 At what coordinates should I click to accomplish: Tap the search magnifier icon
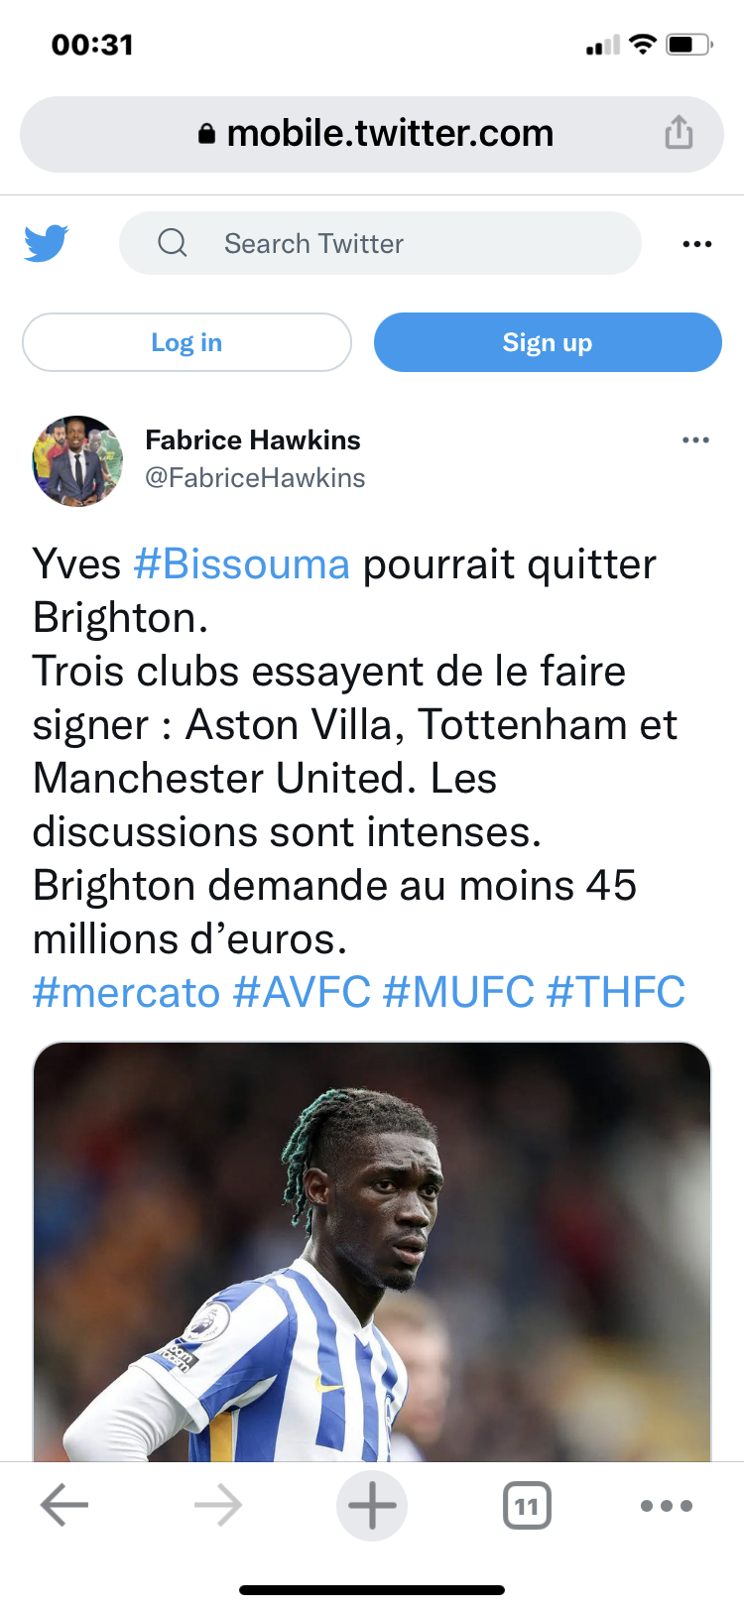coord(173,243)
